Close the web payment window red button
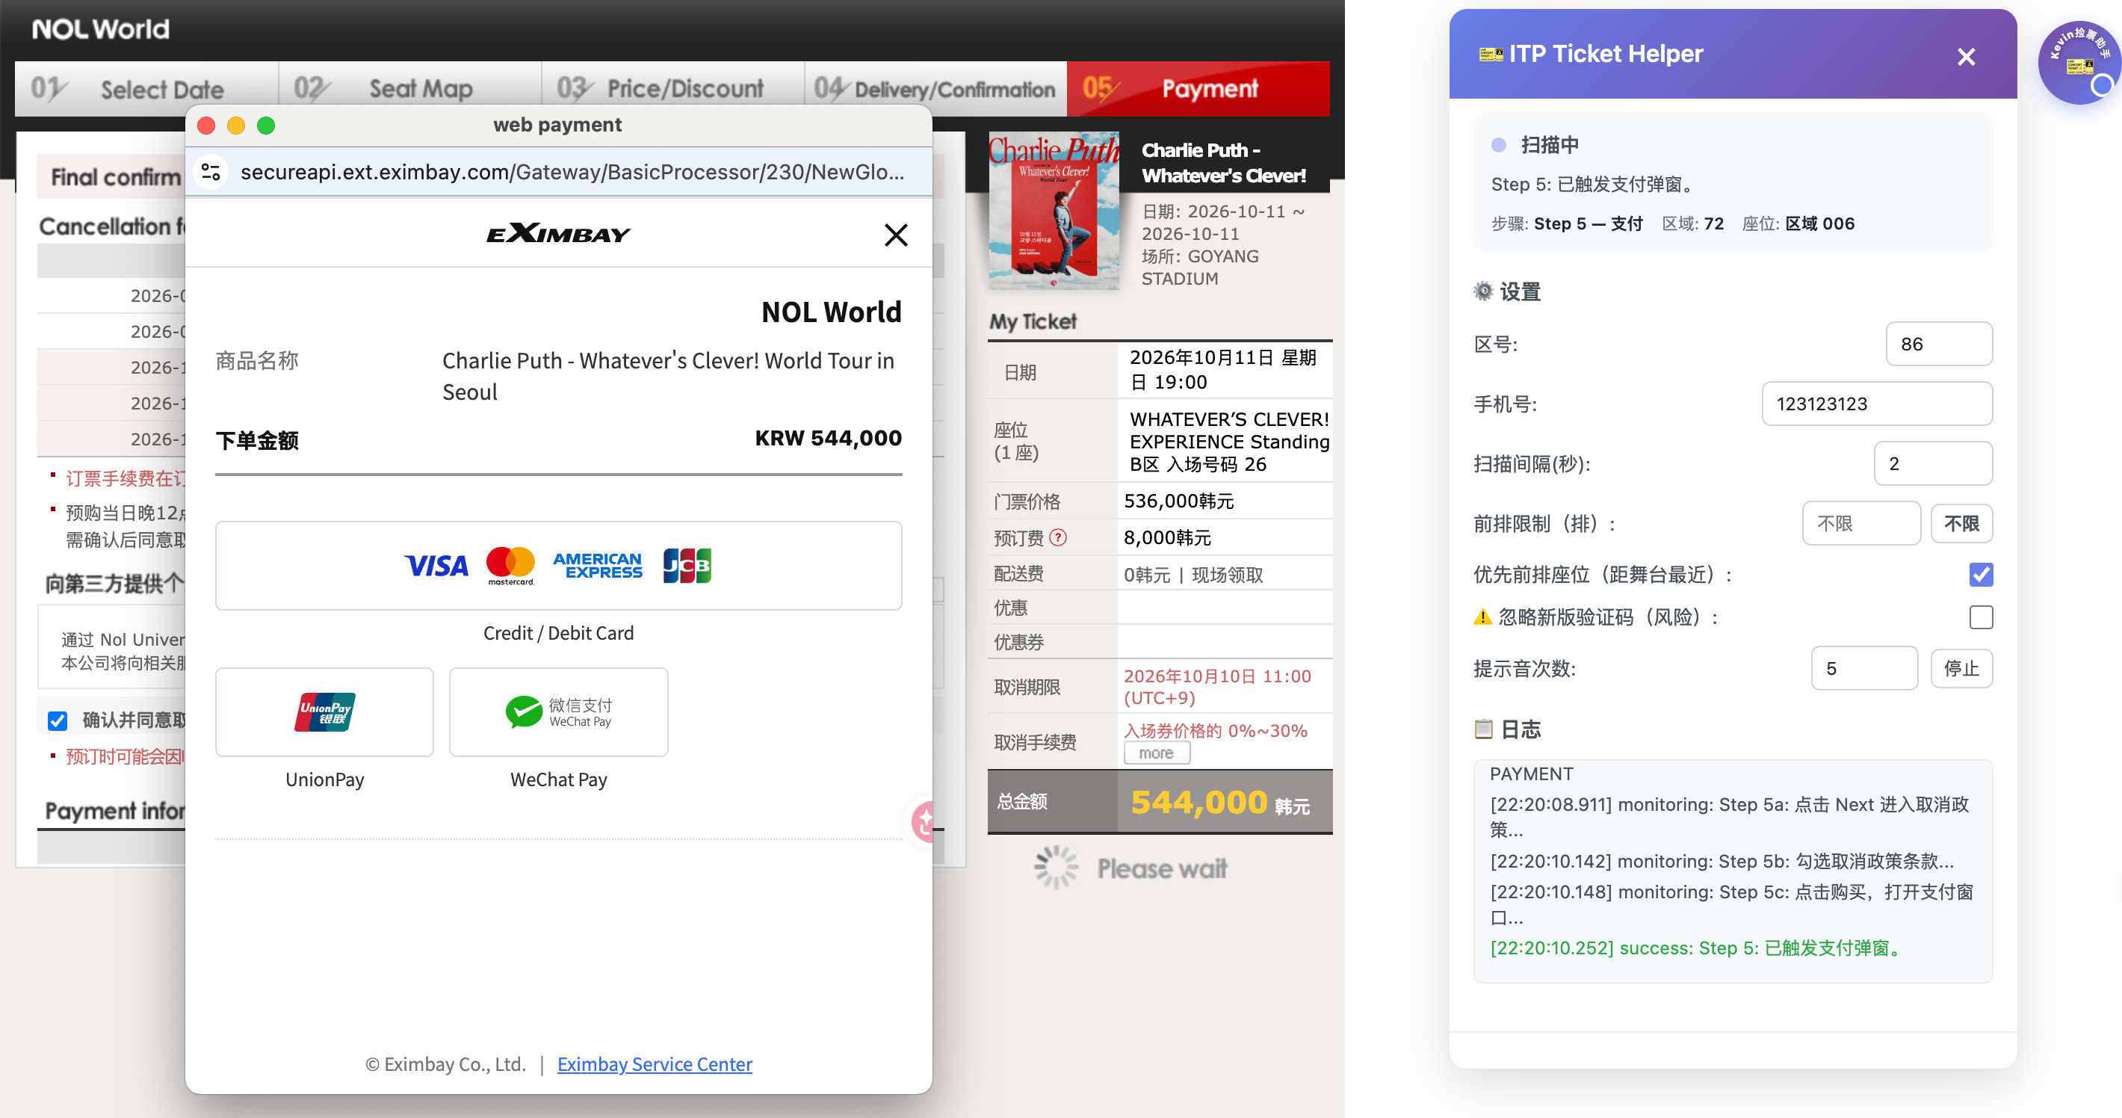 coord(207,126)
